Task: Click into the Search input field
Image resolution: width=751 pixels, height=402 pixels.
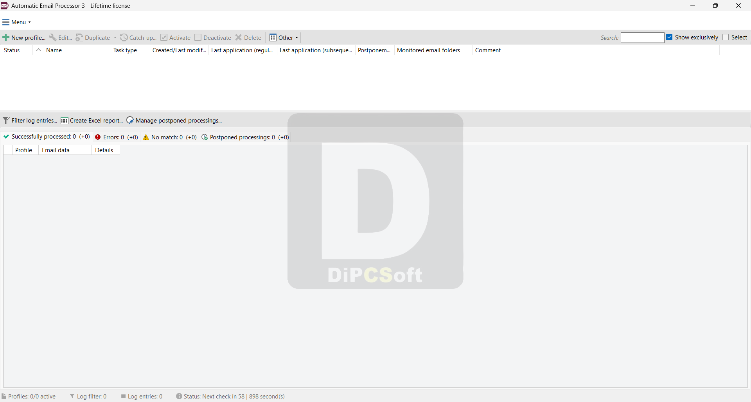Action: click(x=642, y=37)
